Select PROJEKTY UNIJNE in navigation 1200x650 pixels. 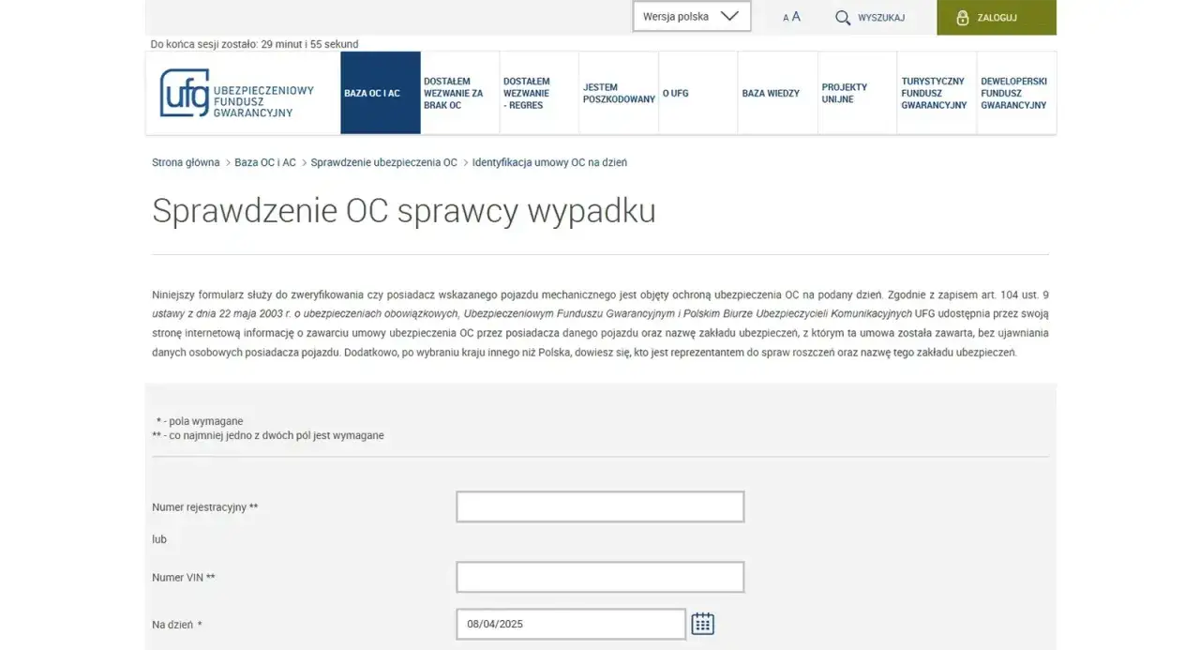(x=844, y=93)
